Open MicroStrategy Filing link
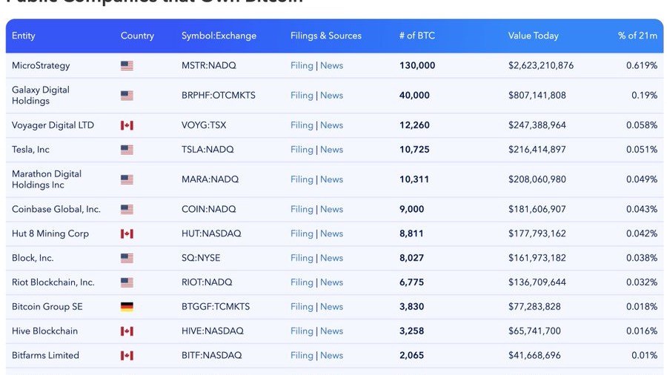Viewport: 667px width, 375px height. (302, 66)
